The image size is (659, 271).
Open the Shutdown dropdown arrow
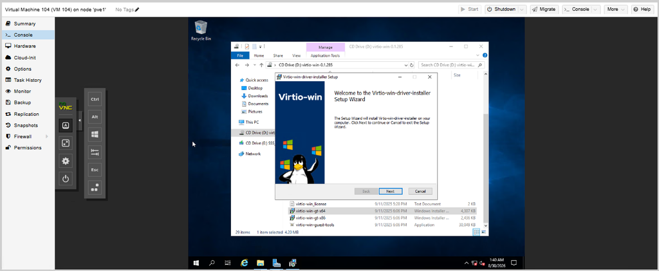(x=522, y=9)
